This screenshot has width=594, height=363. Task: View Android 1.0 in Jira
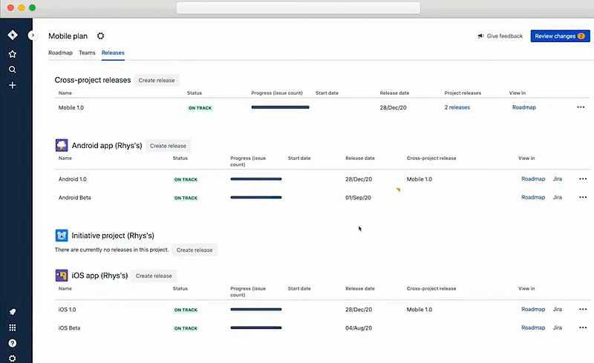558,179
